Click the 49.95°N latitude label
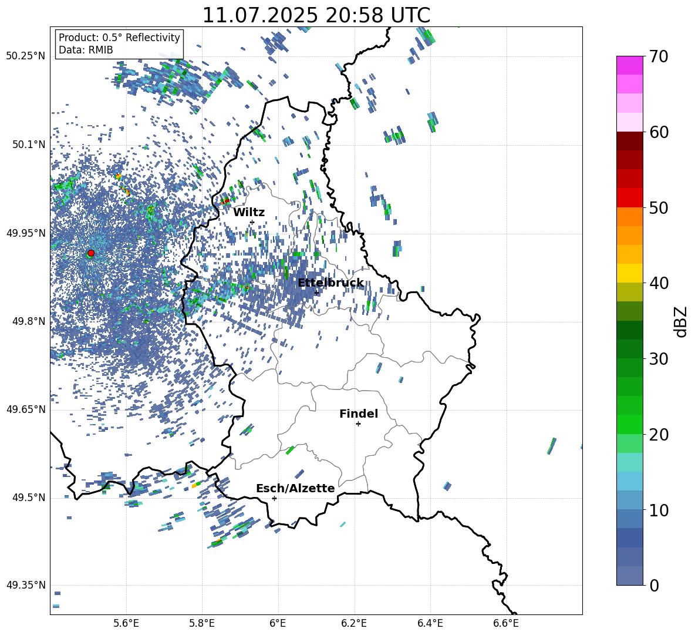Image resolution: width=695 pixels, height=635 pixels. [26, 233]
